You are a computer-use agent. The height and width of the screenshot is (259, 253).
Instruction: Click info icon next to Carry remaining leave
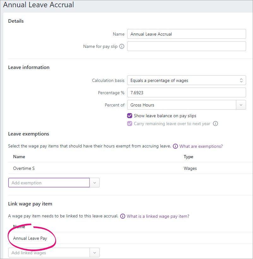click(x=215, y=124)
